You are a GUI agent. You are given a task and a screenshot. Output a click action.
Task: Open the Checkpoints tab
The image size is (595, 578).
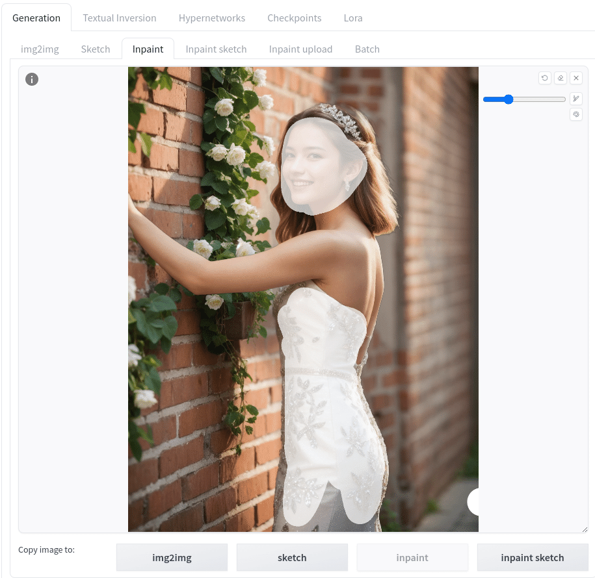click(295, 18)
